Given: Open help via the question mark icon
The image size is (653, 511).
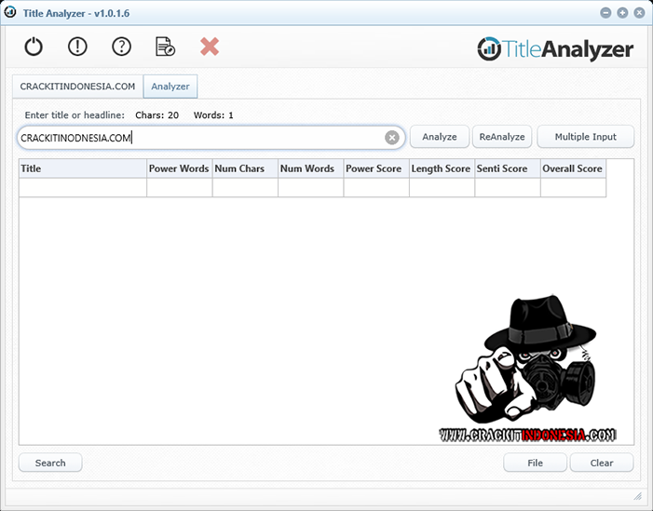Looking at the screenshot, I should (x=121, y=47).
